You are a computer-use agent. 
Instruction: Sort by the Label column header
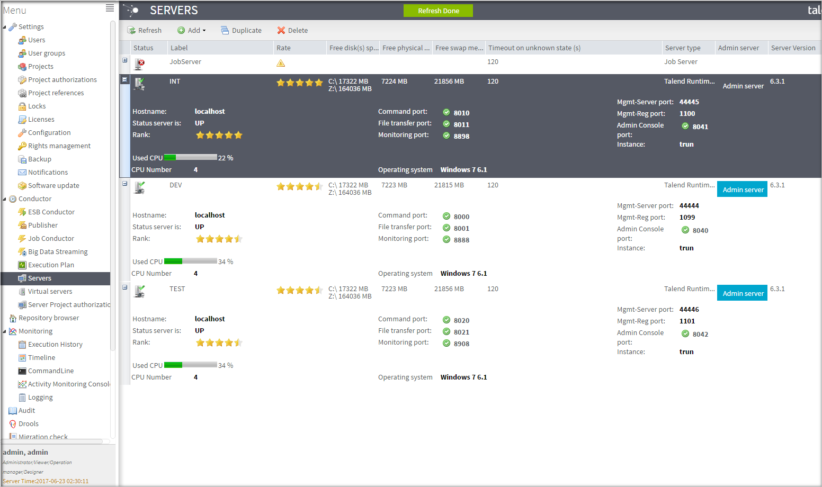pos(179,48)
